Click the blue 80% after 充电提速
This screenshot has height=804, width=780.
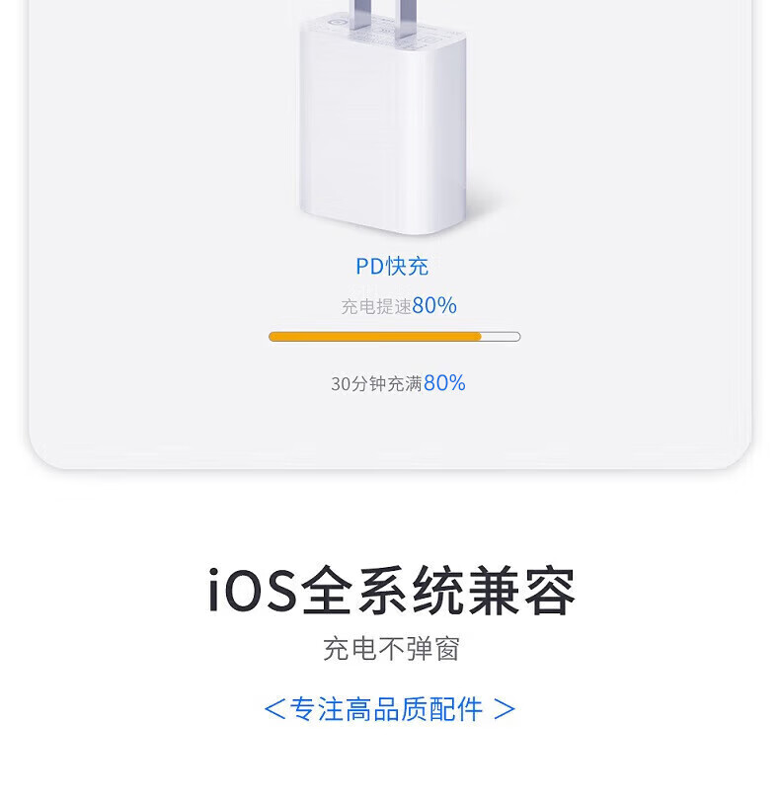(x=434, y=305)
